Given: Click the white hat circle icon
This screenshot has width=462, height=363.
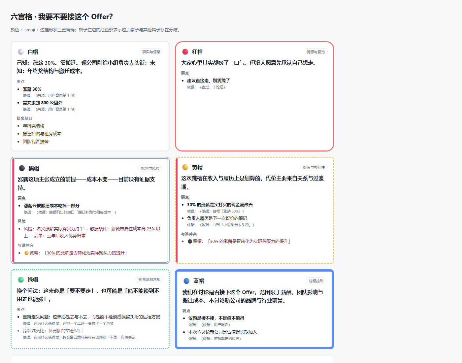Looking at the screenshot, I should coord(21,52).
